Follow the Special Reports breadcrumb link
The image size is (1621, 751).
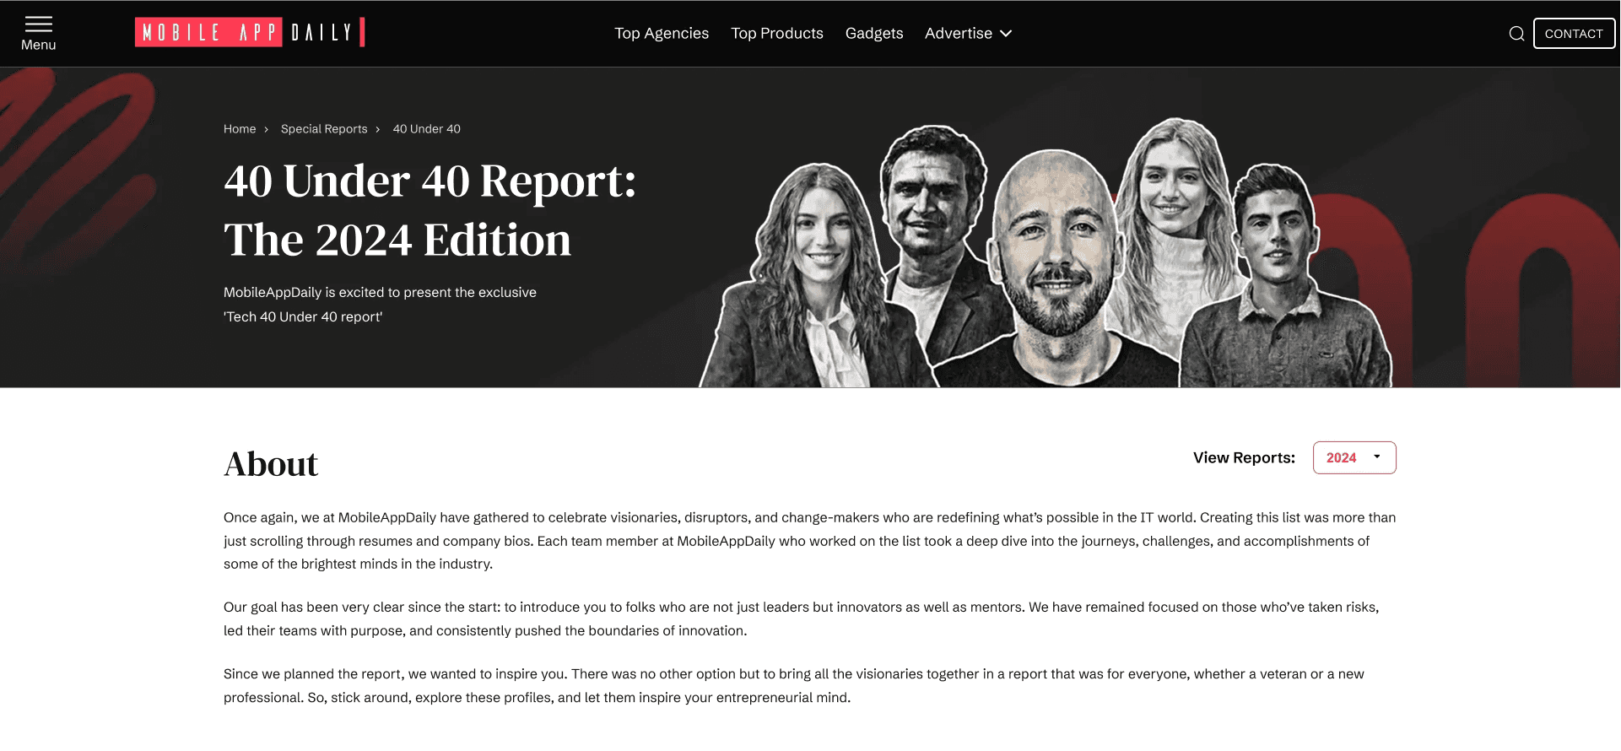click(324, 129)
